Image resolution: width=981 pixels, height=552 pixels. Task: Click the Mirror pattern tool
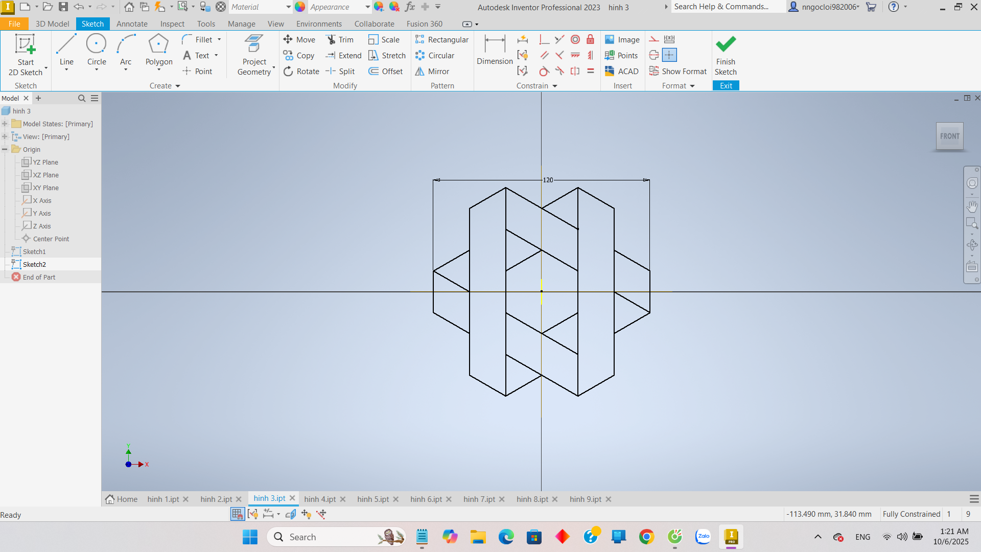[x=432, y=72]
